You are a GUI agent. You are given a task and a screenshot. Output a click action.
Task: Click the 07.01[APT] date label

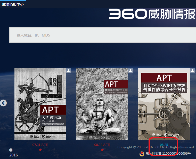(x=40, y=145)
